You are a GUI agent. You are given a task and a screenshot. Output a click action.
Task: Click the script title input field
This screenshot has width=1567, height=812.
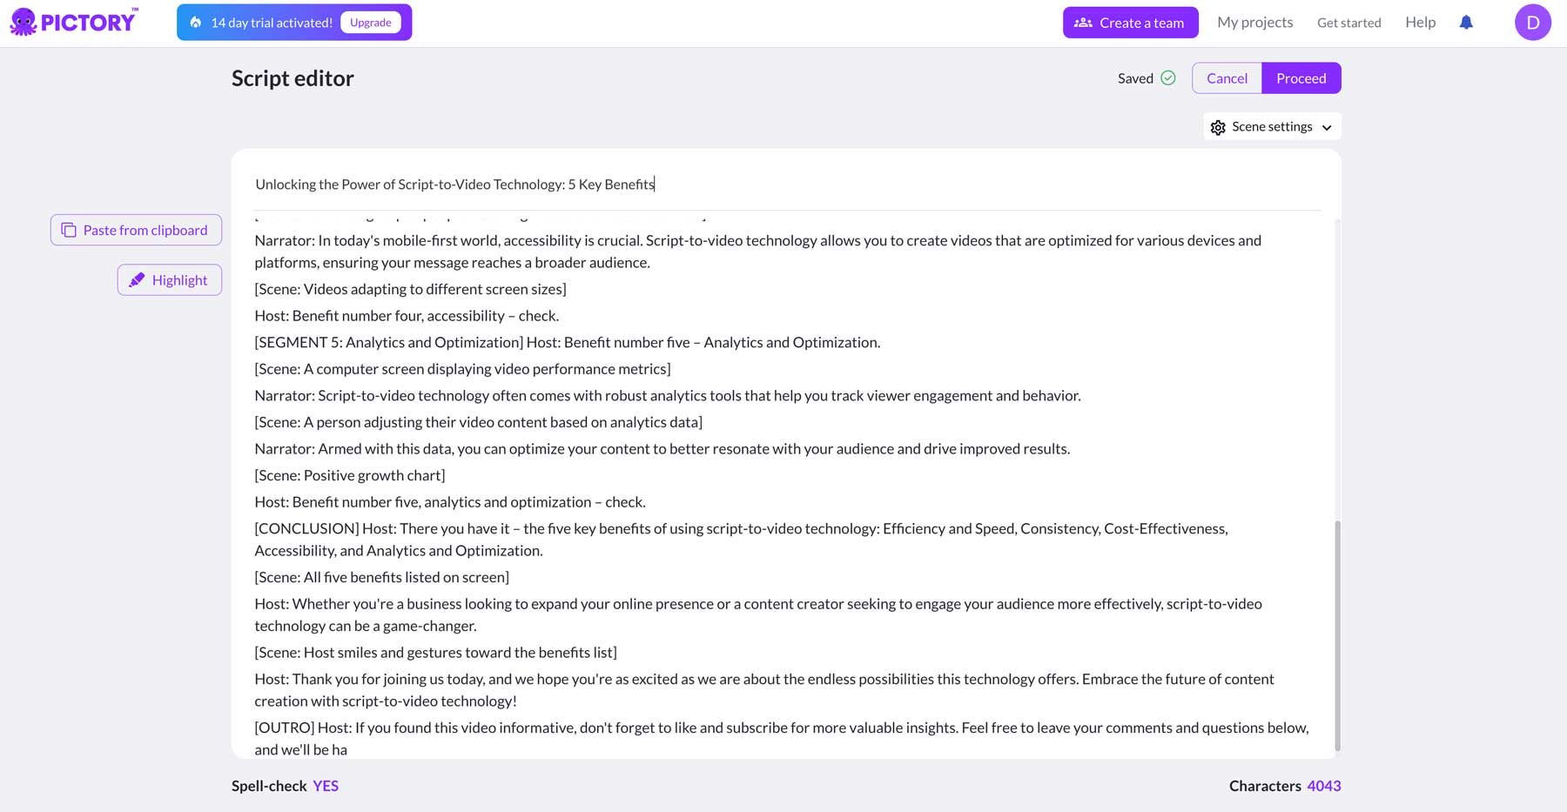[x=783, y=185]
